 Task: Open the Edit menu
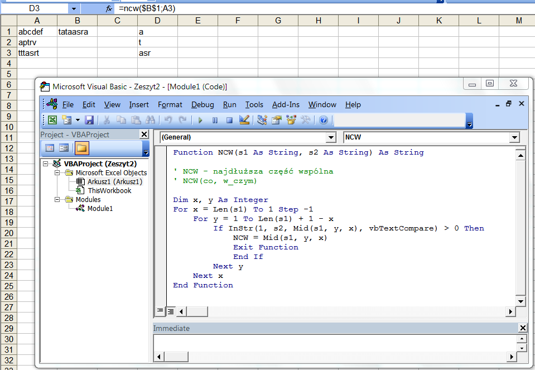click(x=89, y=104)
